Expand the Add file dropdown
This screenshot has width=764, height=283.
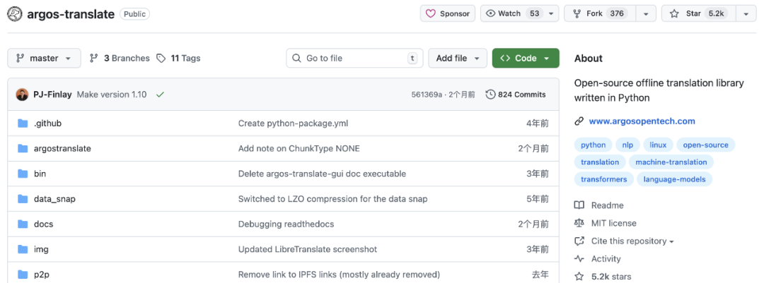458,59
